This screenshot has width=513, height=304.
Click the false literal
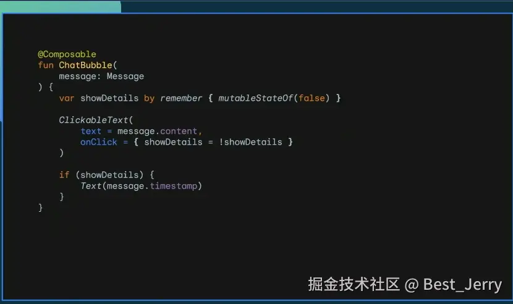tap(312, 98)
